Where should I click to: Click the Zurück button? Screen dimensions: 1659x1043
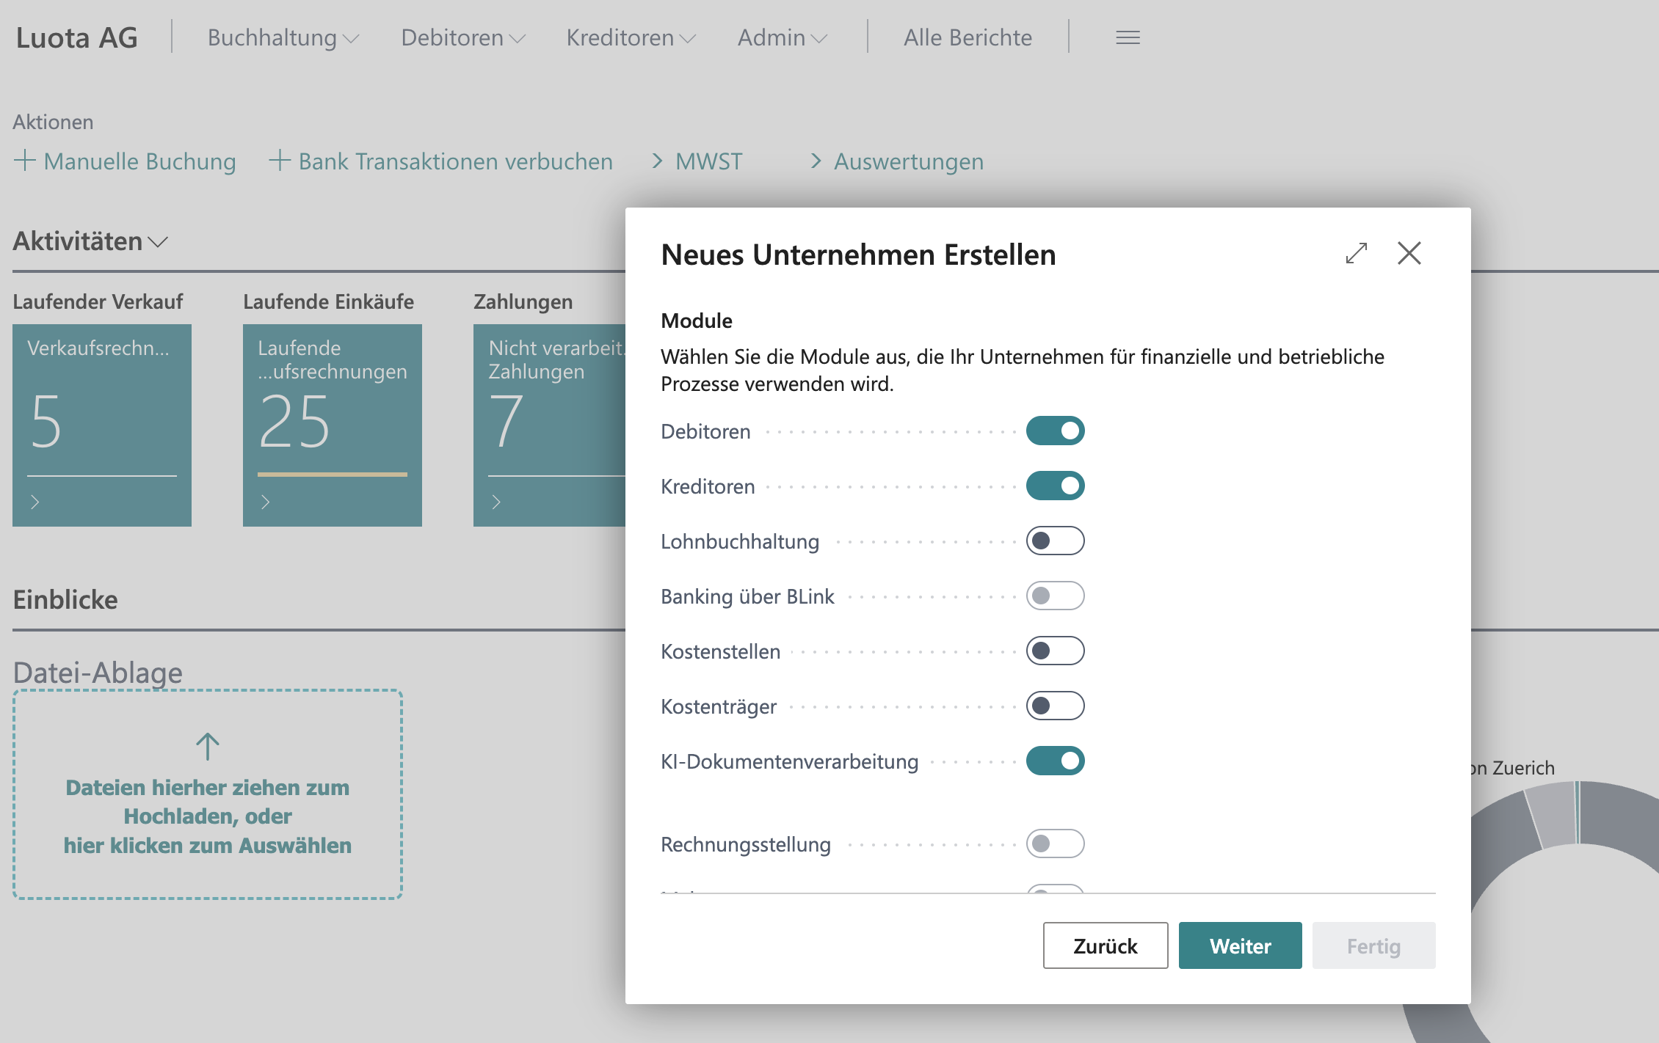tap(1106, 945)
